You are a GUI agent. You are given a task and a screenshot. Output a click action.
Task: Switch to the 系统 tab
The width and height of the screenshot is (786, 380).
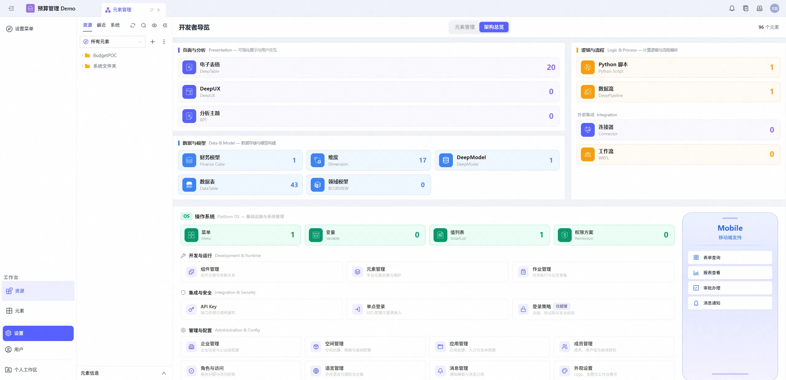[x=115, y=25]
